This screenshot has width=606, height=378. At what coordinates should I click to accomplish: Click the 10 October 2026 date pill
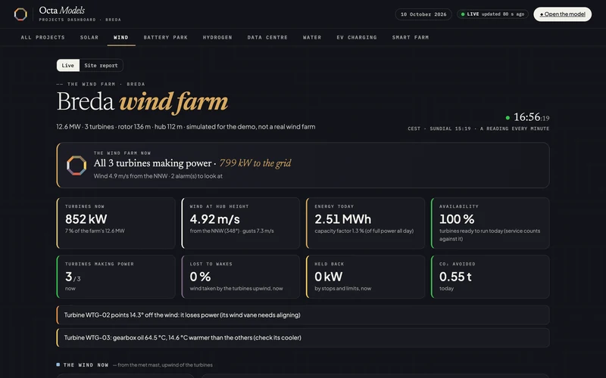click(423, 14)
